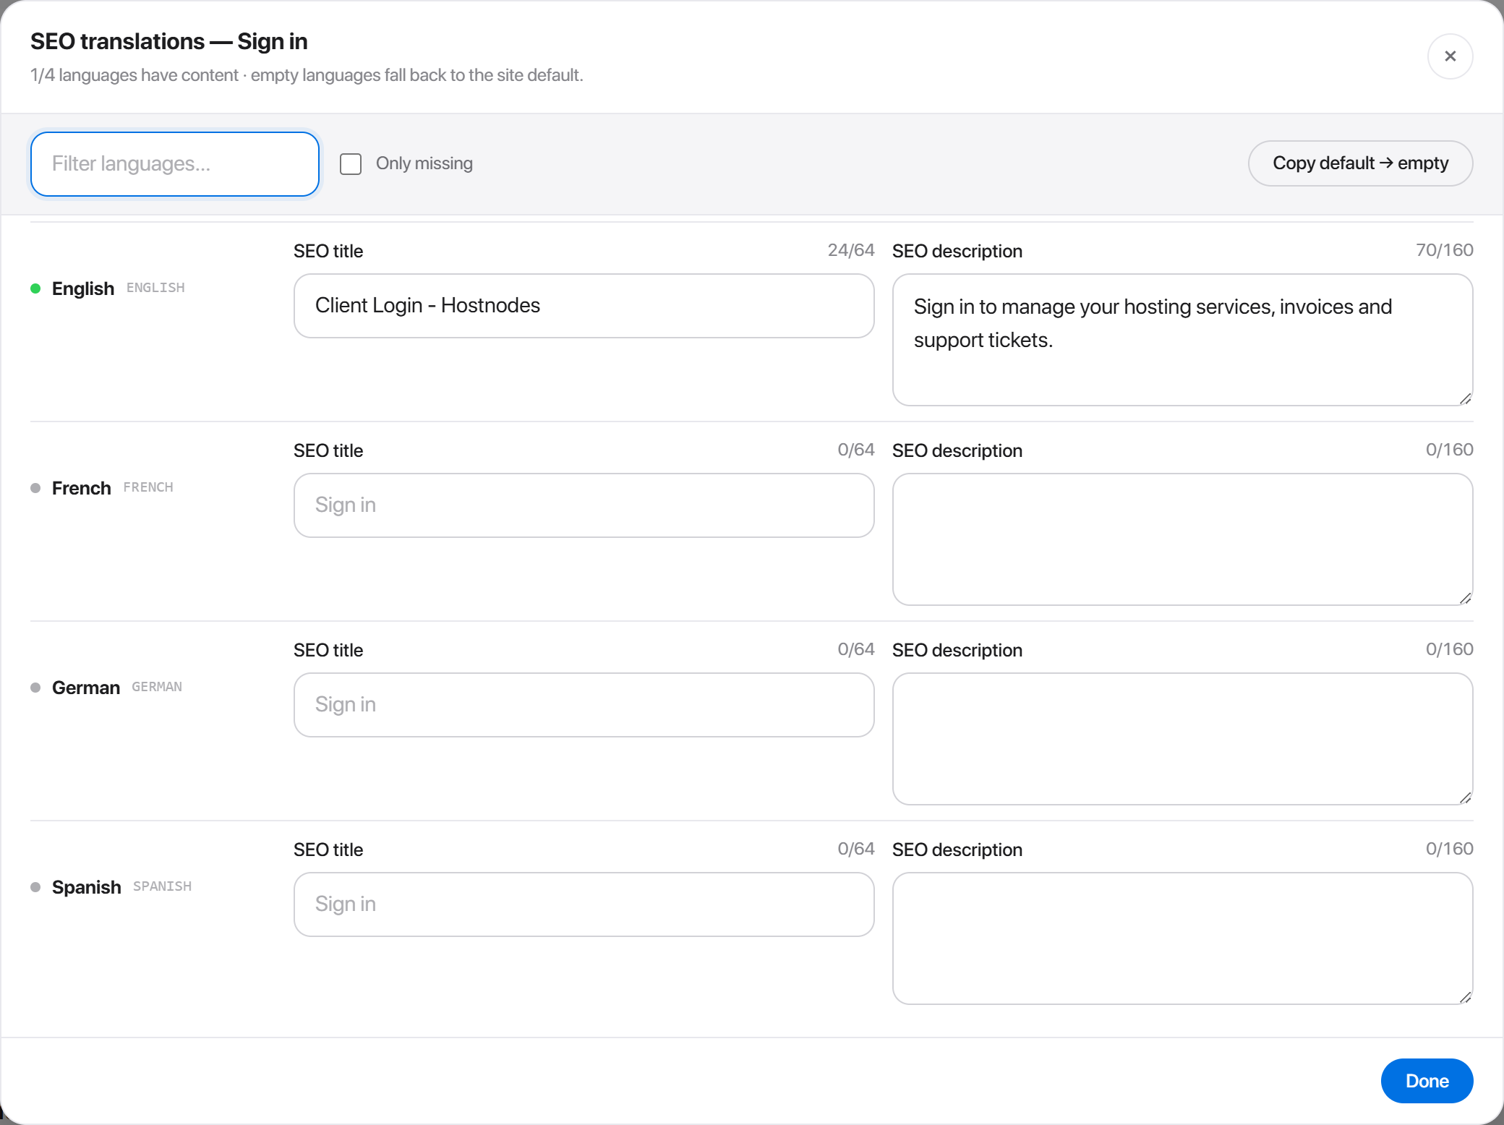Click the Copy default → empty button
The image size is (1504, 1125).
click(x=1360, y=163)
